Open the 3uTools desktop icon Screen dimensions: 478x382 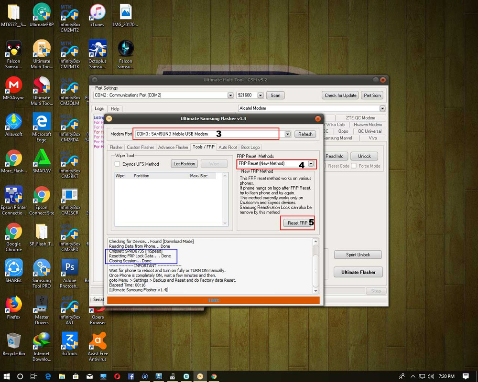click(69, 344)
